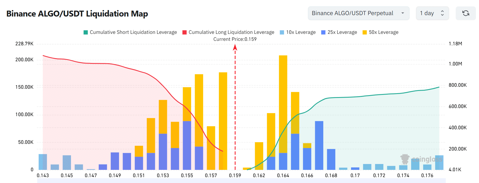Expand the 1 day timeframe selector

coord(432,13)
